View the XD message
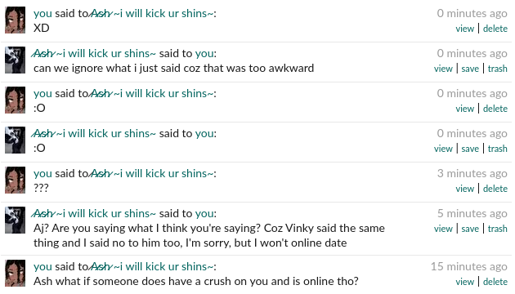515x294 pixels. [465, 29]
